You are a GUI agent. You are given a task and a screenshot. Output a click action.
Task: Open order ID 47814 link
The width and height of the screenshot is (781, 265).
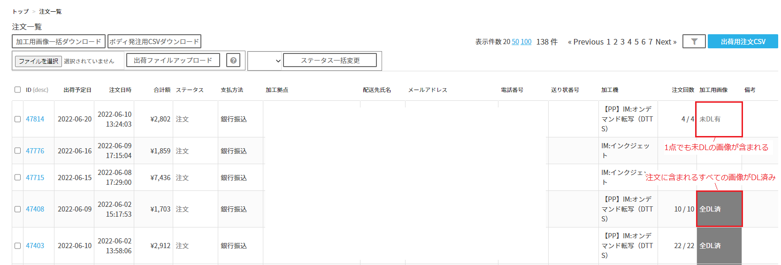[35, 119]
